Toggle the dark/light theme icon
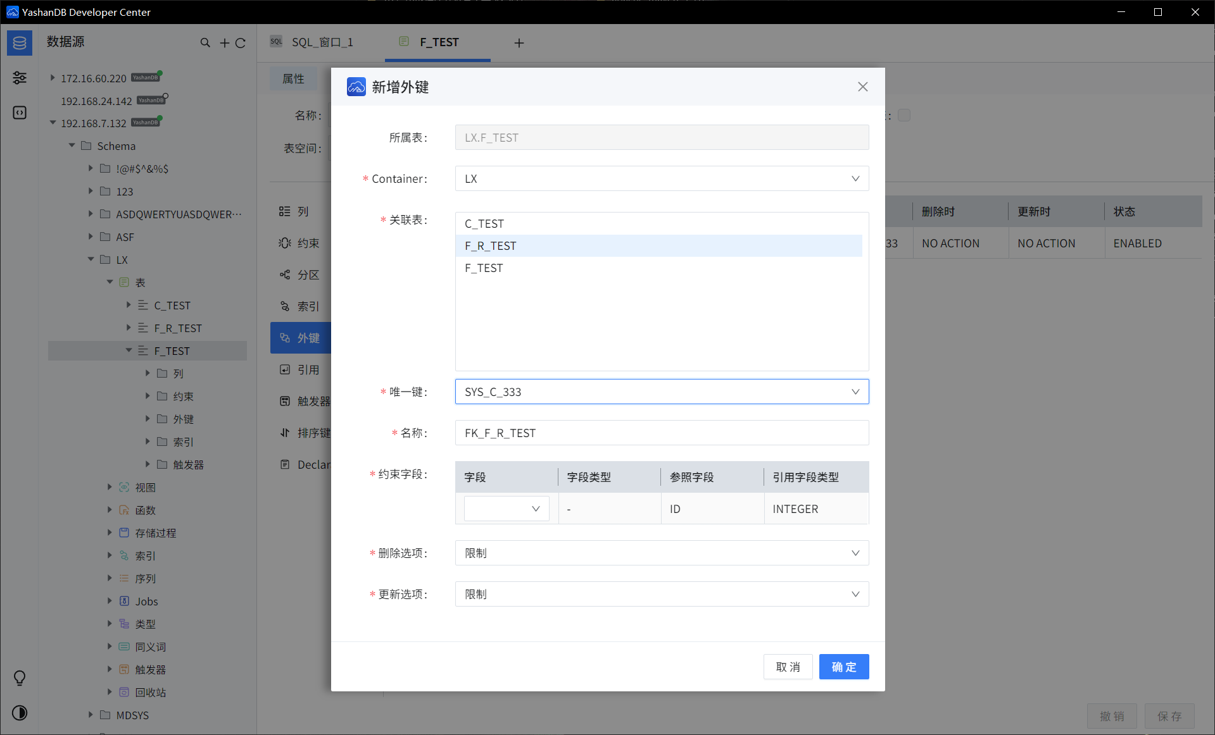This screenshot has width=1215, height=735. (x=20, y=713)
